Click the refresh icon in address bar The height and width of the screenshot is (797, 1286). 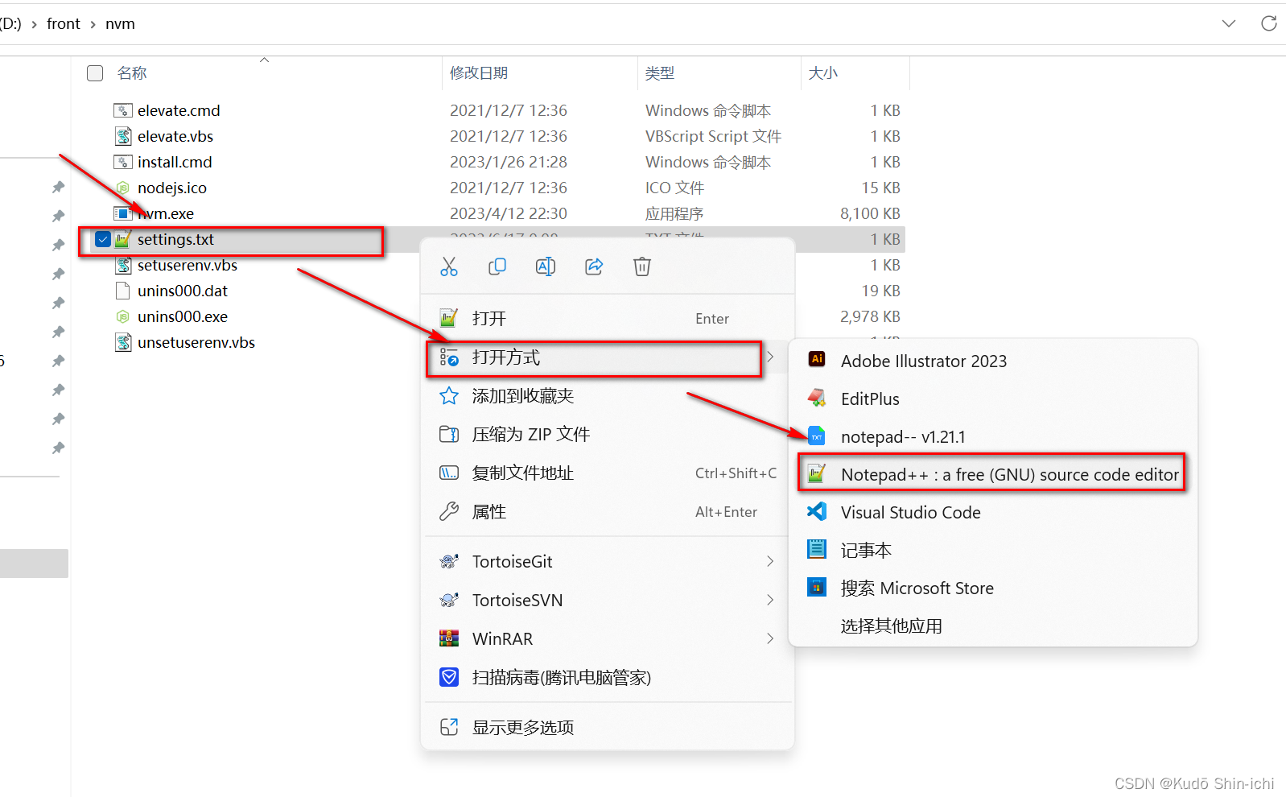pos(1269,23)
